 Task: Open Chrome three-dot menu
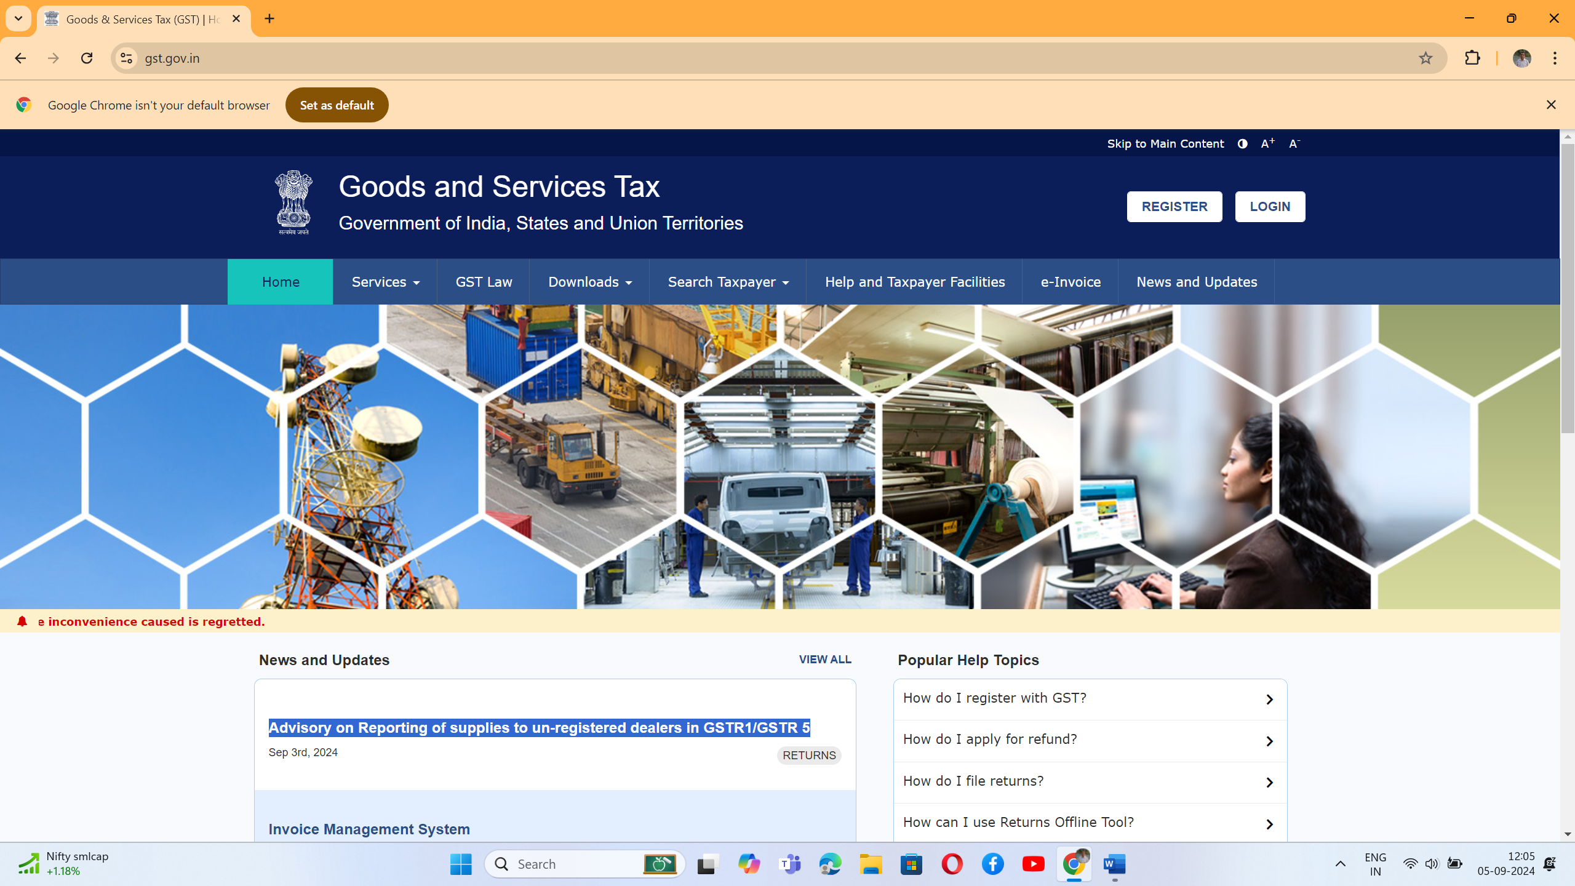tap(1555, 58)
